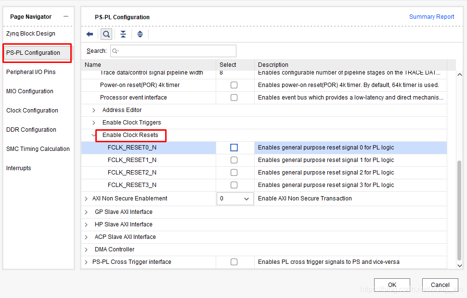Click inside the Search input field
Screen dimensions: 467x298
coord(173,51)
